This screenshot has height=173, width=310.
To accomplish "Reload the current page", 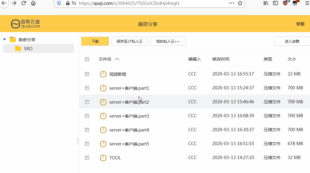I will (24, 3).
